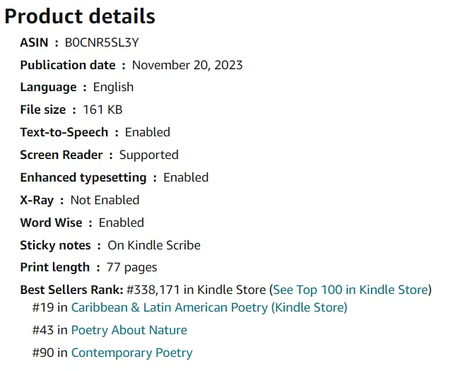Open Contemporary Poetry category link
Screen dimensions: 451x371
[x=131, y=353]
